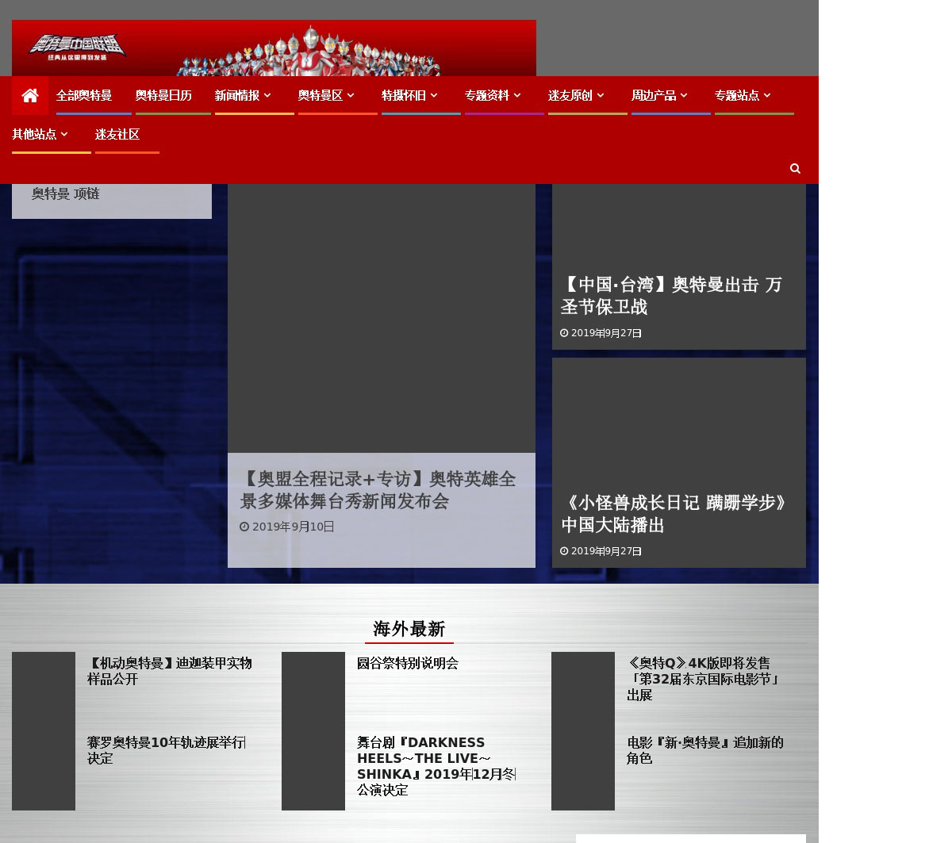Expand the 周边产品 dropdown chevron
Screen dimensions: 952x843
[x=684, y=95]
